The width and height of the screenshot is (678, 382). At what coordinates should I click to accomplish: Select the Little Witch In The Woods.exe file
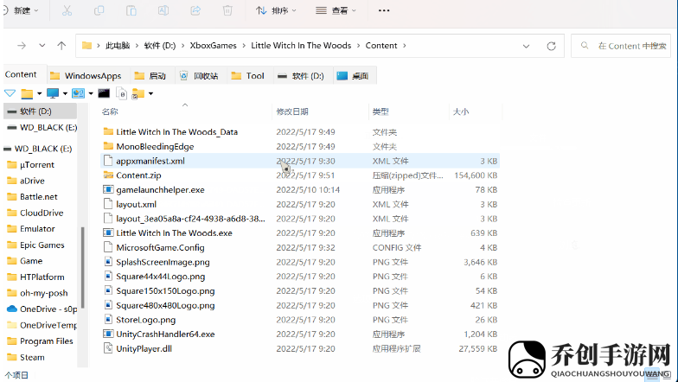point(174,233)
